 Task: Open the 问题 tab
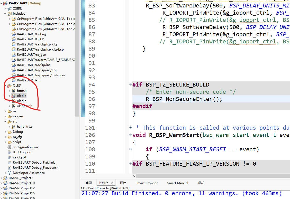[89, 183]
